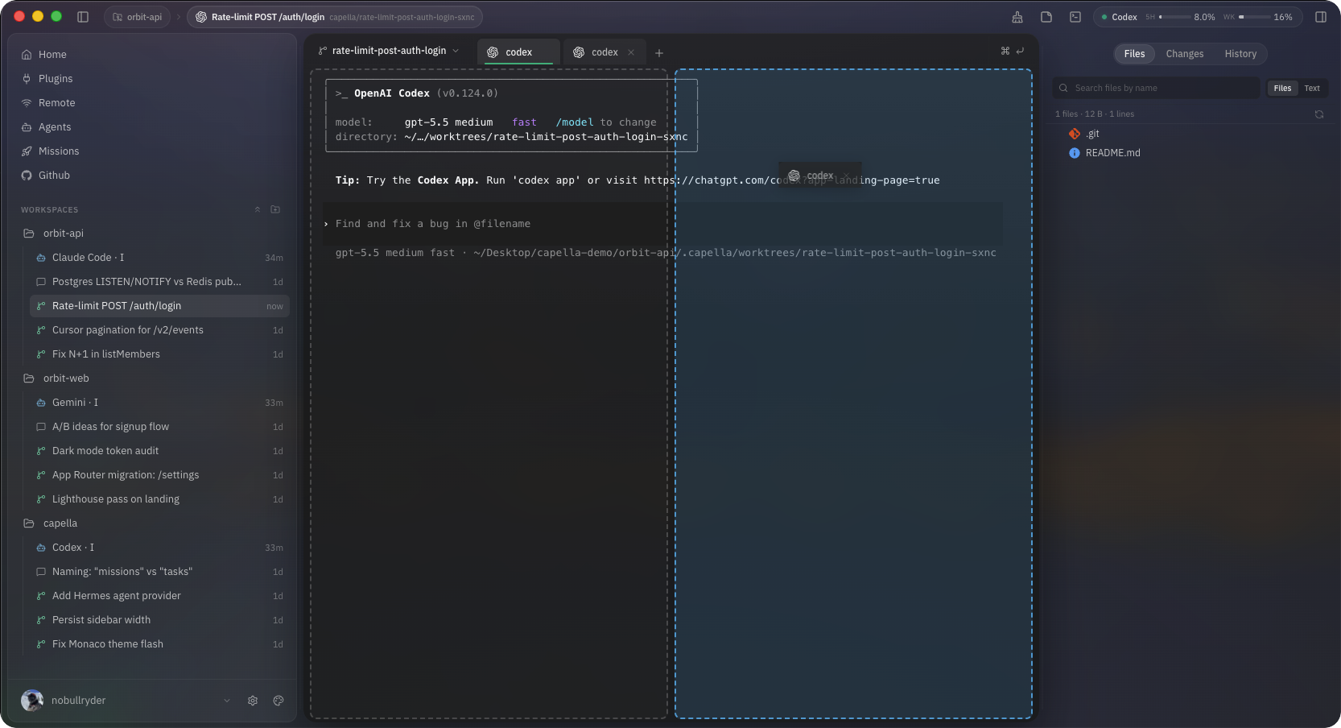Open Cursor pagination for /v2/events

[x=159, y=330]
